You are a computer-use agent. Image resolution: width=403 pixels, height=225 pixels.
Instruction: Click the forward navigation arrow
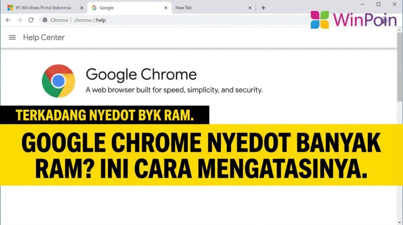click(19, 20)
